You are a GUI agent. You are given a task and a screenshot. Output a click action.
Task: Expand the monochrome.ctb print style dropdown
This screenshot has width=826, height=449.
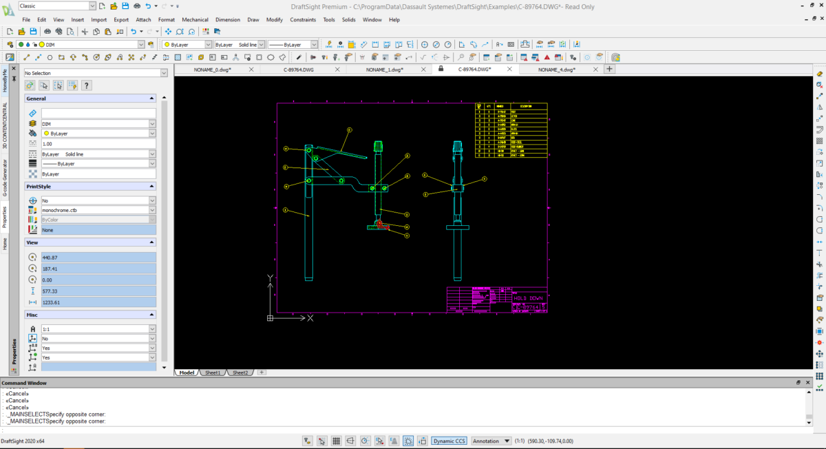coord(152,210)
